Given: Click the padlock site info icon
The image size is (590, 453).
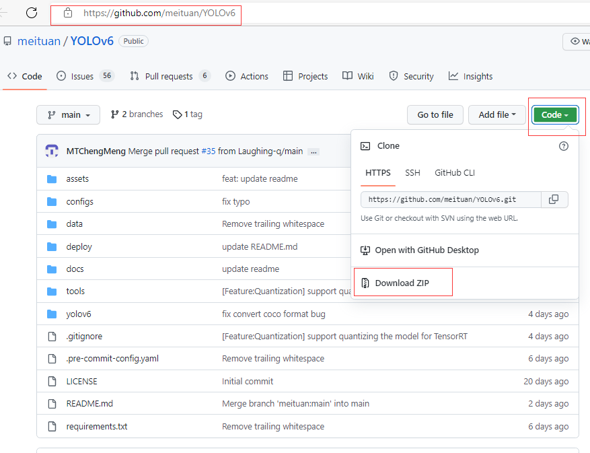Looking at the screenshot, I should pos(68,13).
